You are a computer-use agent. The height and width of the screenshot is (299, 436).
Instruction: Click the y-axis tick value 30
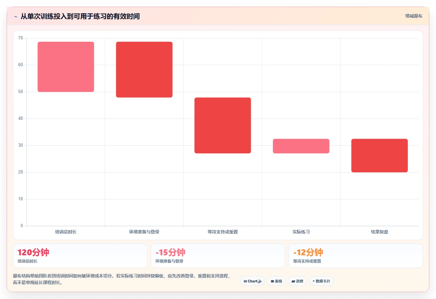[x=21, y=145]
